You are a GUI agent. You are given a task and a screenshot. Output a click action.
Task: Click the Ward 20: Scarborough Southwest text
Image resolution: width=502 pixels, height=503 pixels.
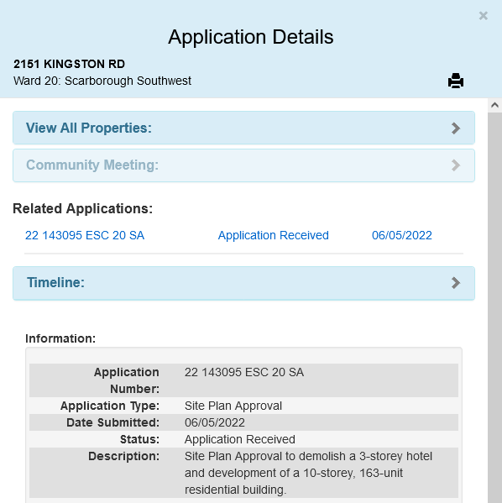[x=102, y=81]
